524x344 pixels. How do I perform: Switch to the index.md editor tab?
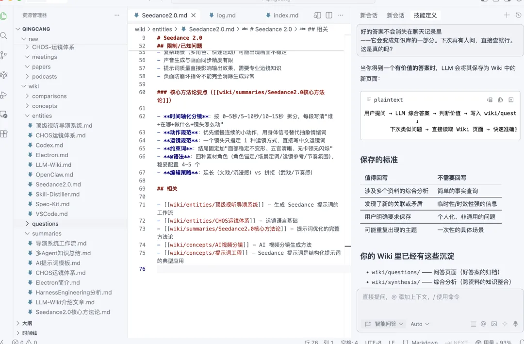tap(282, 16)
